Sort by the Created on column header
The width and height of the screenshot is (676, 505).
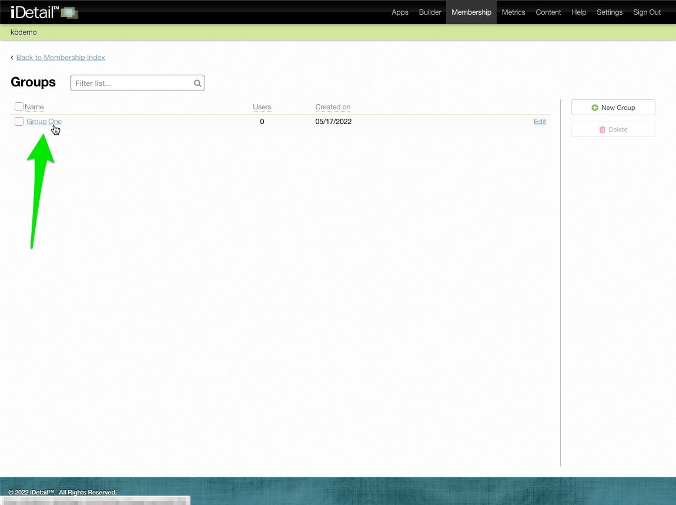pyautogui.click(x=332, y=107)
